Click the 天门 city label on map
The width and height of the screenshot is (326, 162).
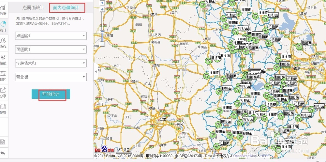tap(128, 117)
